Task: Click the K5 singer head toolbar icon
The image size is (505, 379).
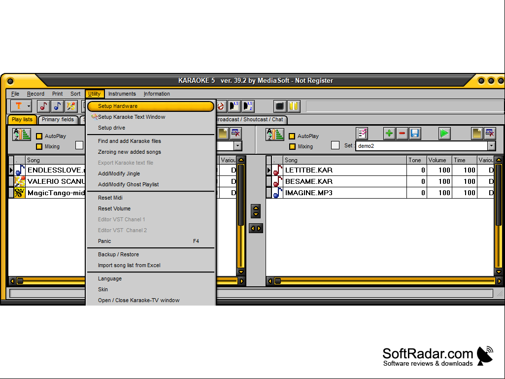Action: point(234,106)
